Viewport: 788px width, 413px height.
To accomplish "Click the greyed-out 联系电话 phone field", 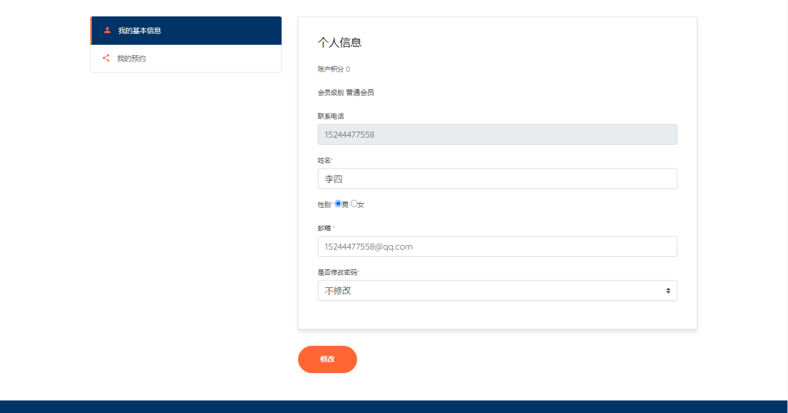I will pyautogui.click(x=497, y=134).
